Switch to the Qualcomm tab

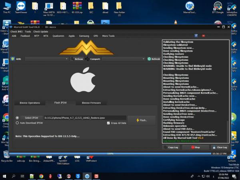[58, 36]
